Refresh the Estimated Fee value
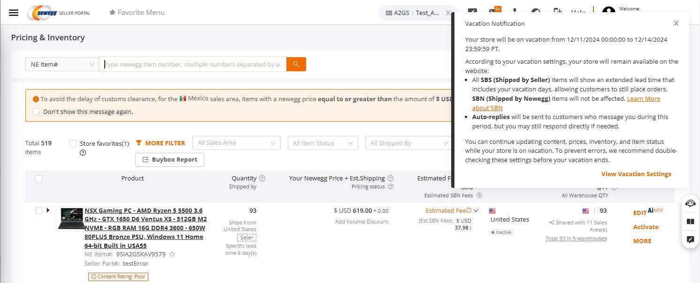 [x=469, y=210]
